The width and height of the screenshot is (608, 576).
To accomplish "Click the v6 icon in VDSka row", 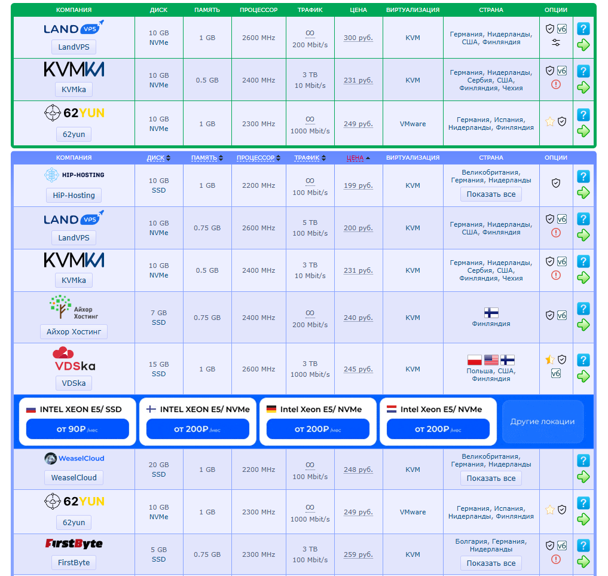I will pyautogui.click(x=555, y=373).
